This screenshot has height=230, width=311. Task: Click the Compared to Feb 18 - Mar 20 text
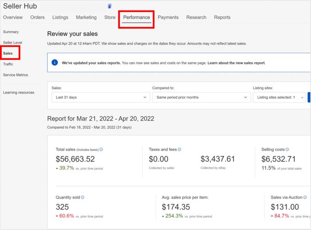89,127
